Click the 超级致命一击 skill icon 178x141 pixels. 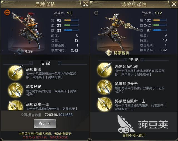[15, 106]
